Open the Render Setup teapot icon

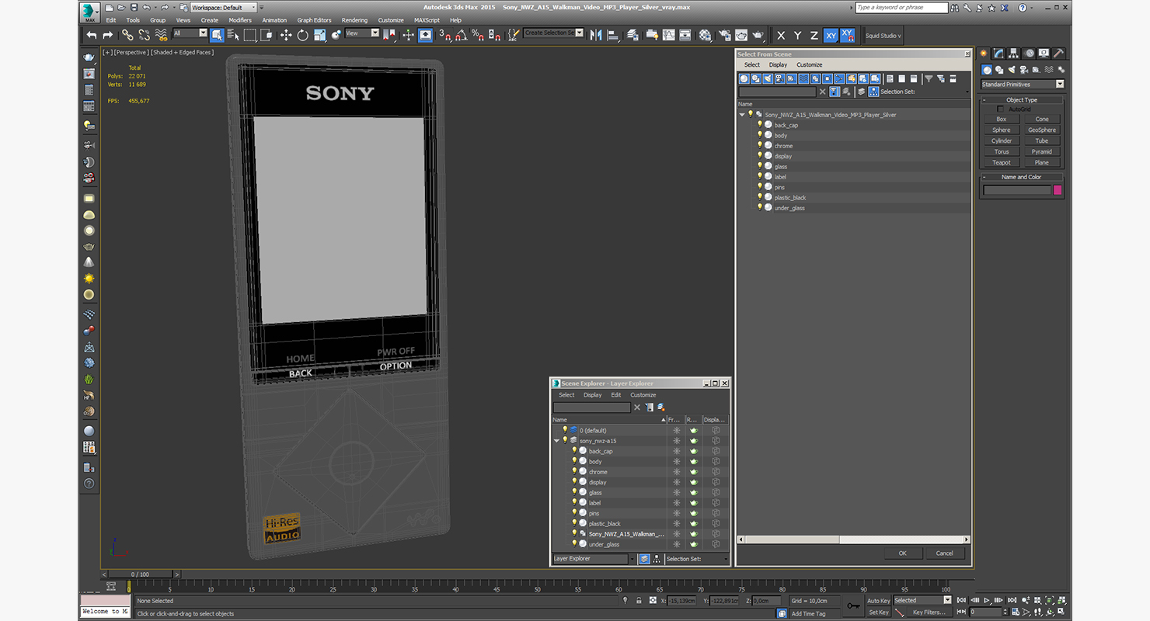pos(724,35)
